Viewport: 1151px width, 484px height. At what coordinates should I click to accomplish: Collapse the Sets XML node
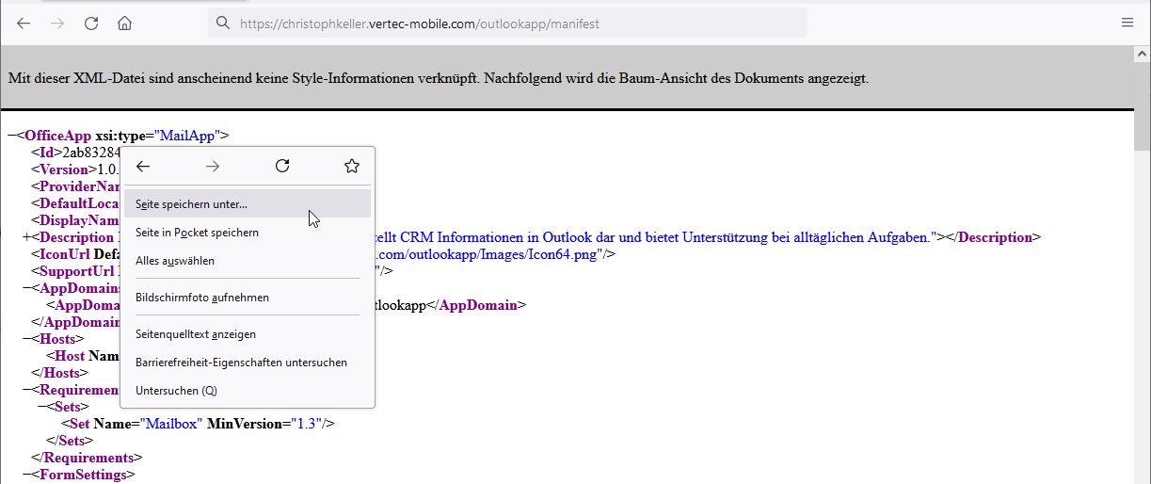41,407
